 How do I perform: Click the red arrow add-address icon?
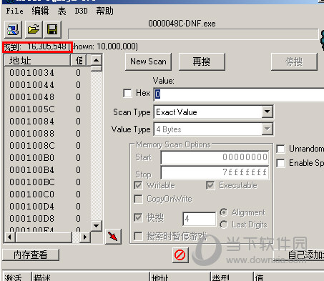(113, 237)
